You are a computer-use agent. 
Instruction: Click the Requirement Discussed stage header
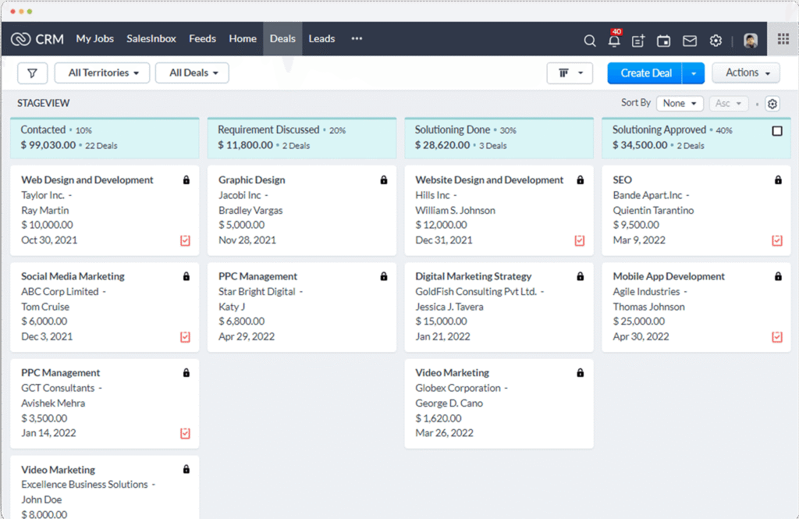pyautogui.click(x=302, y=137)
